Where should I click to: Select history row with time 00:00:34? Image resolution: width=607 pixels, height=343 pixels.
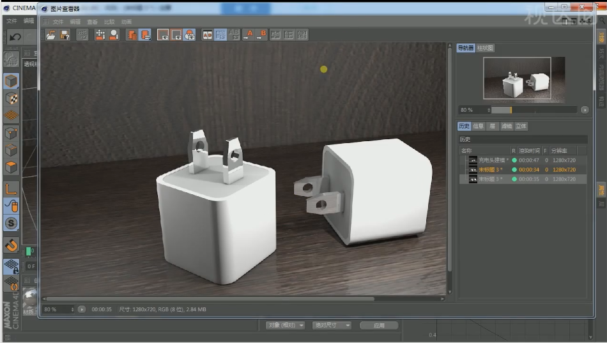[x=523, y=169]
